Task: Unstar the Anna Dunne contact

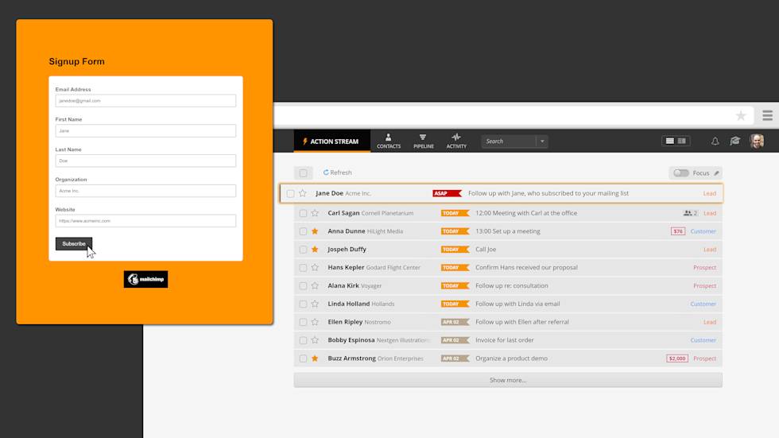Action: [315, 231]
